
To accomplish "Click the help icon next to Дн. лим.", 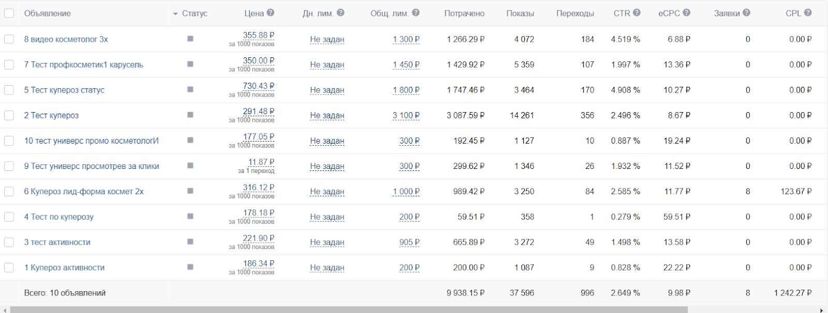I will (x=341, y=13).
